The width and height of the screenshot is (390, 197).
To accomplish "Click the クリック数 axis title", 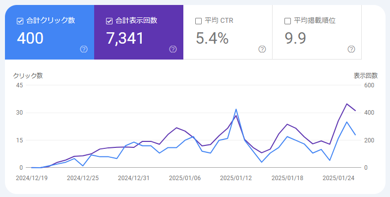I will pos(28,76).
